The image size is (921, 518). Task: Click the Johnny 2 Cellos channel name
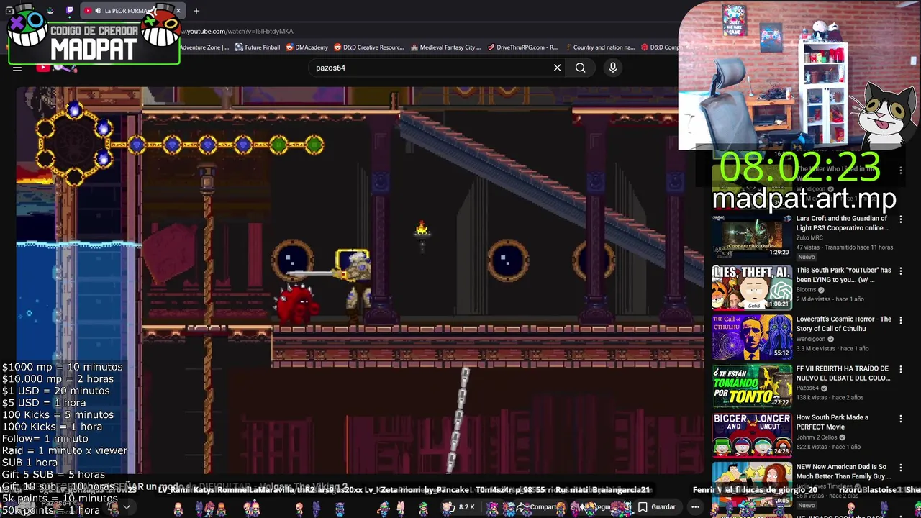(817, 437)
